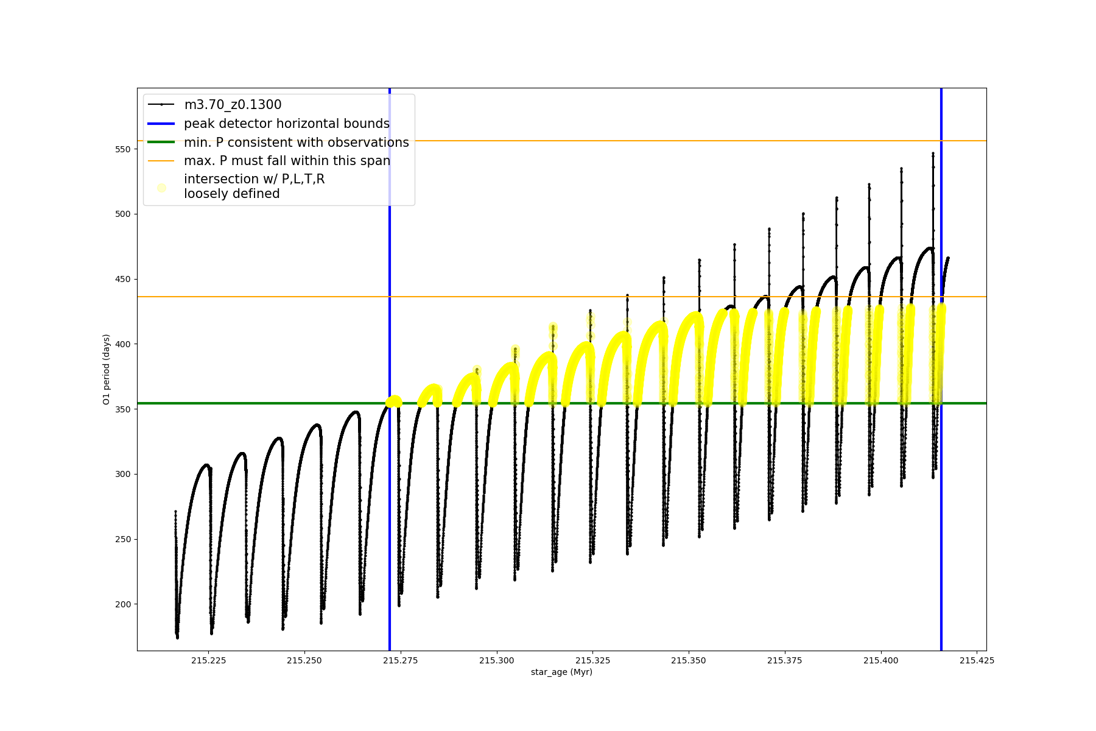Click the green line swatch in legend
This screenshot has height=731, width=1096.
point(161,143)
